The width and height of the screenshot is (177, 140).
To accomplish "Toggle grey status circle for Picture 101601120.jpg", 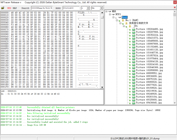I will click(130, 50).
